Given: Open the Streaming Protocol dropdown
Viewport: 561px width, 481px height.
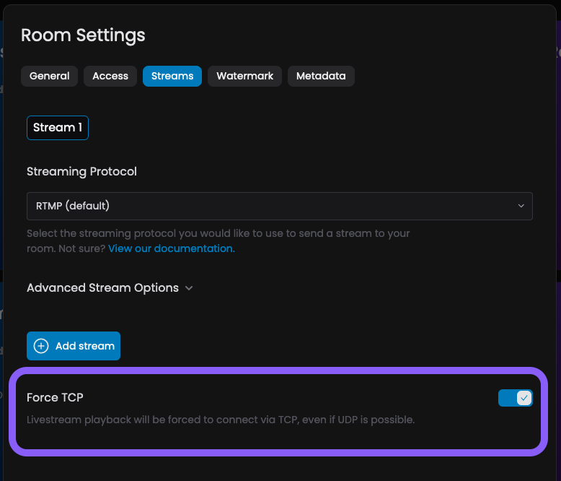Looking at the screenshot, I should [279, 206].
